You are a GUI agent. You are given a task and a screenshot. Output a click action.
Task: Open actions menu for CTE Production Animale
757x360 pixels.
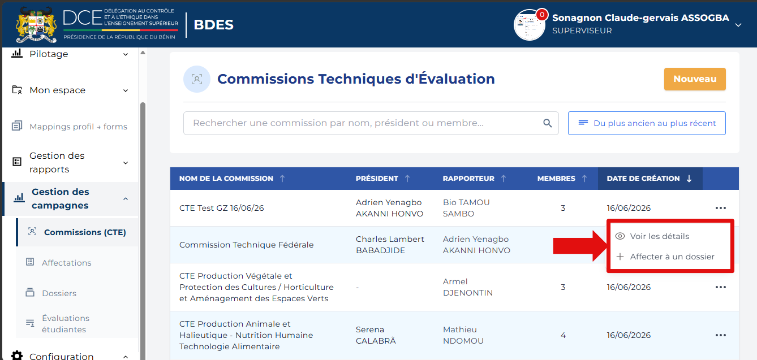point(720,335)
